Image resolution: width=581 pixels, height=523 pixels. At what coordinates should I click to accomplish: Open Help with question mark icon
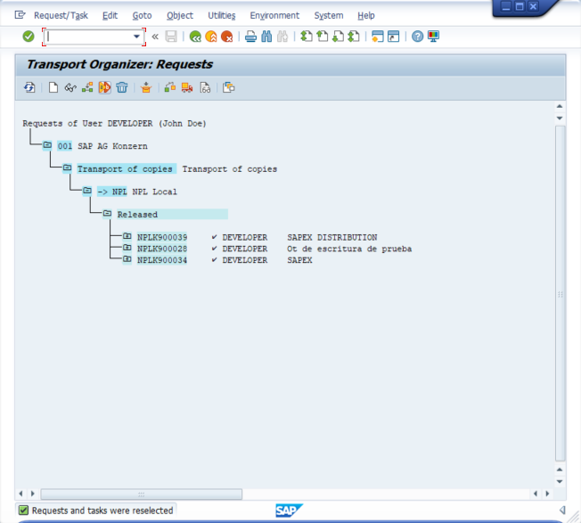point(417,37)
